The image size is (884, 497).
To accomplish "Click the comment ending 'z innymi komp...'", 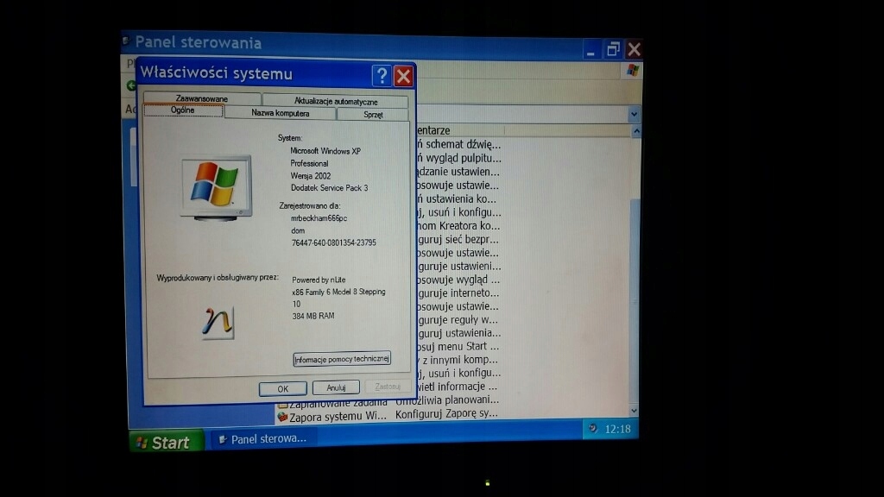I will click(x=458, y=360).
